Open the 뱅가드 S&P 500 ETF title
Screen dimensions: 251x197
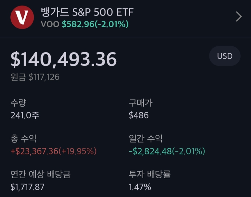coord(87,12)
